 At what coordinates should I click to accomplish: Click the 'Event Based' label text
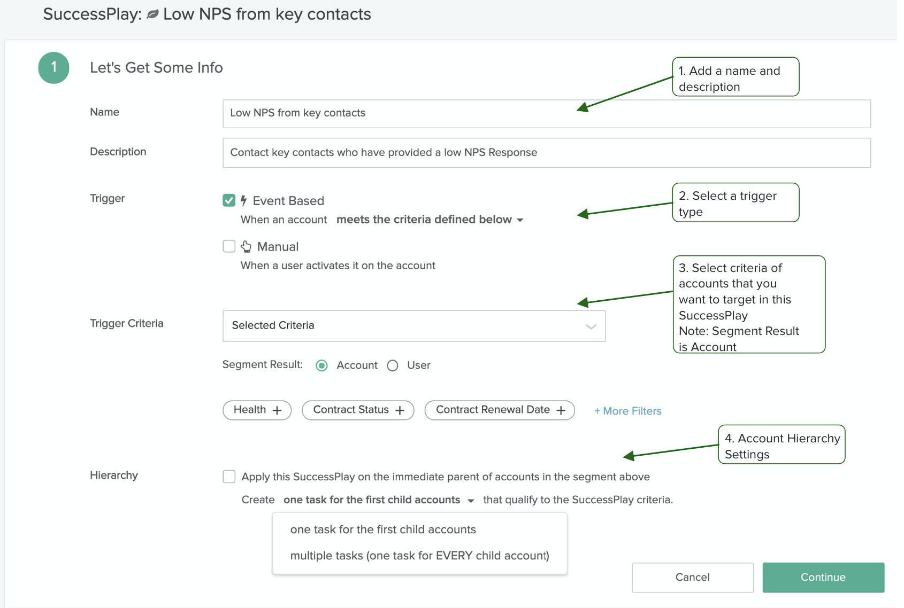(288, 201)
